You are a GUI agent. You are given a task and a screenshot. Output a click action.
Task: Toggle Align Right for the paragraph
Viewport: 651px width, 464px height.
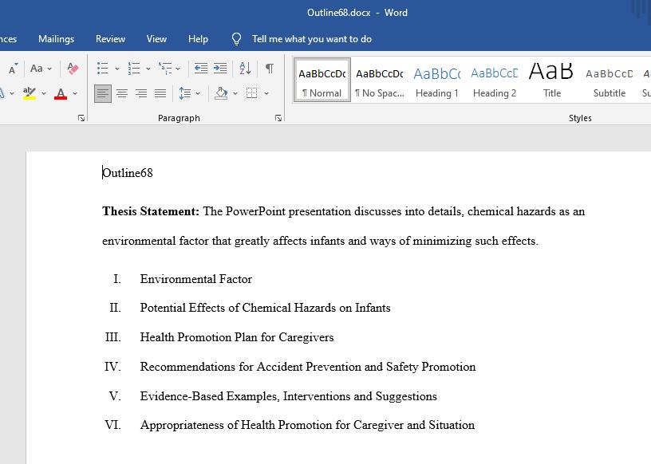141,93
